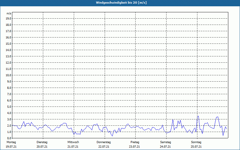The width and height of the screenshot is (240, 150).
Task: Click the date 23.07.21
Action: point(134,147)
